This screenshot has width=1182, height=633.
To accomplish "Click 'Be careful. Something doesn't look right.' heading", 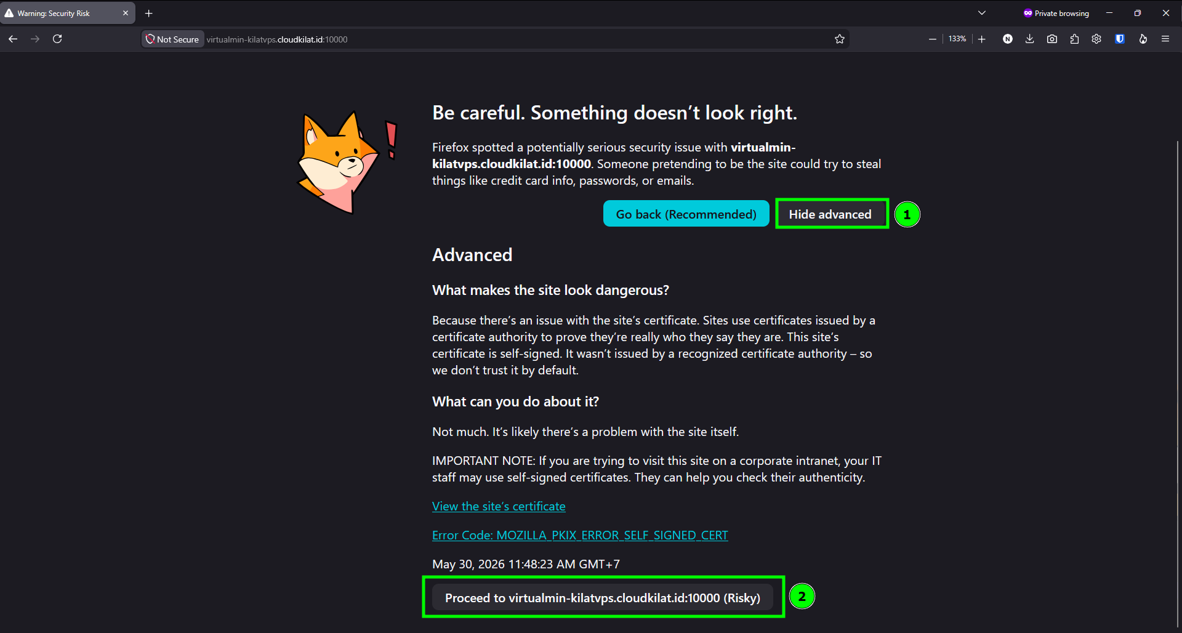I will [x=614, y=113].
